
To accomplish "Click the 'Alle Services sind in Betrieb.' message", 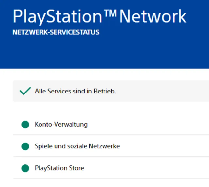I will point(75,91).
